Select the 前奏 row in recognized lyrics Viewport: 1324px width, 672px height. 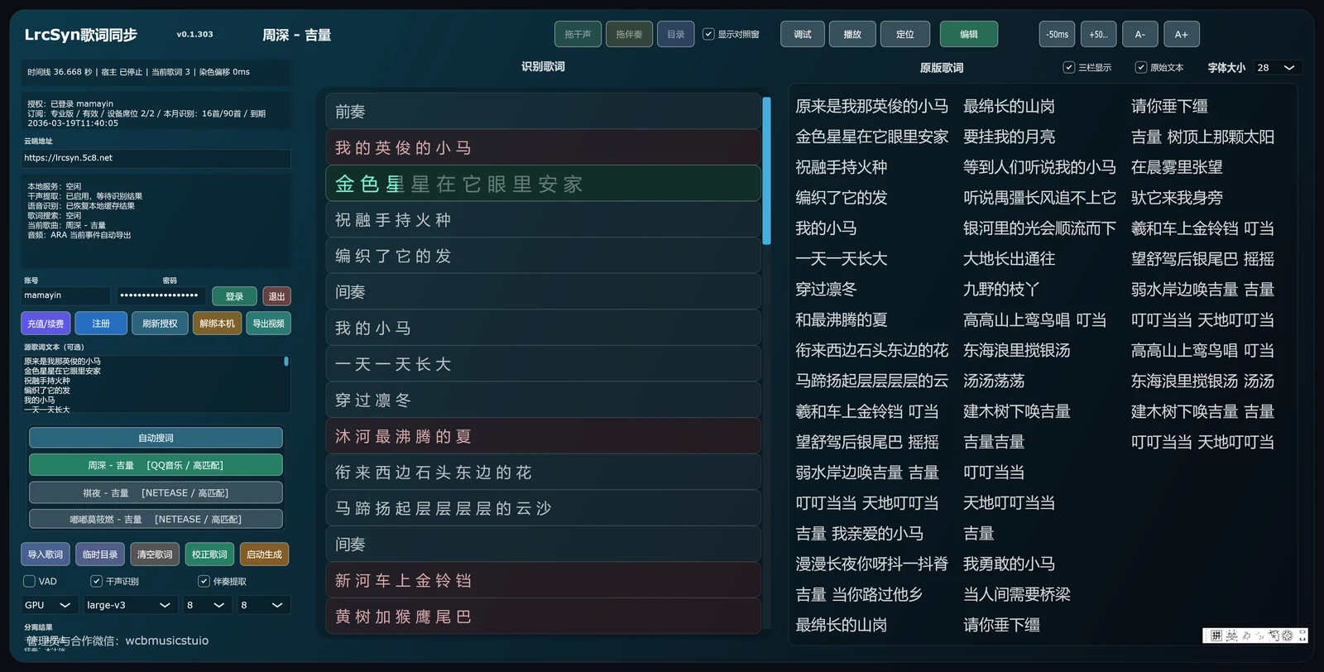pyautogui.click(x=543, y=111)
